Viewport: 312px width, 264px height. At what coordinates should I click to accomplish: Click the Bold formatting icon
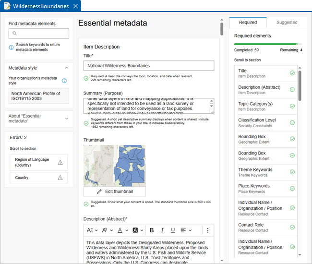coord(152,230)
